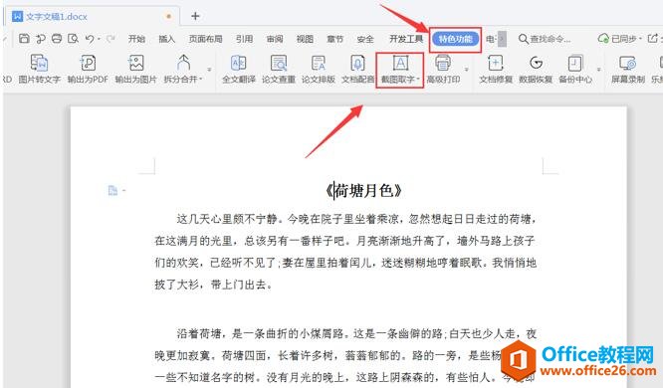Expand overflow arrow after 高级打印 group
This screenshot has width=663, height=388.
(x=466, y=69)
